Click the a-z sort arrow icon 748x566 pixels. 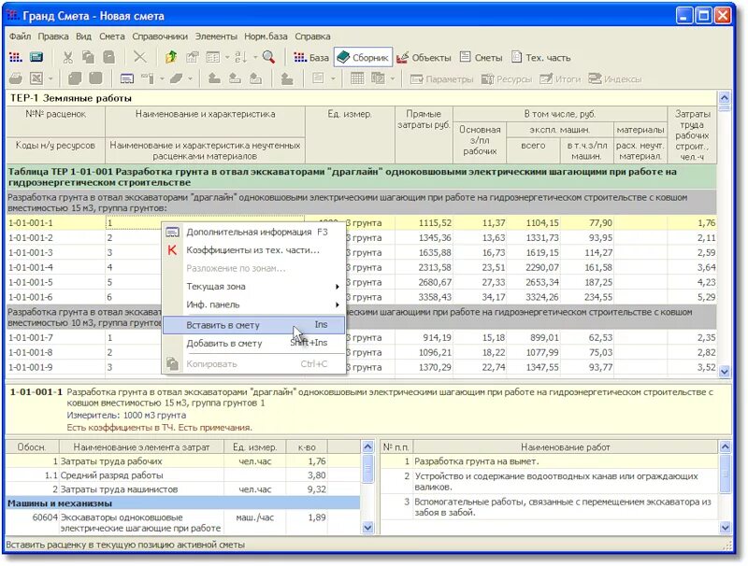click(241, 58)
